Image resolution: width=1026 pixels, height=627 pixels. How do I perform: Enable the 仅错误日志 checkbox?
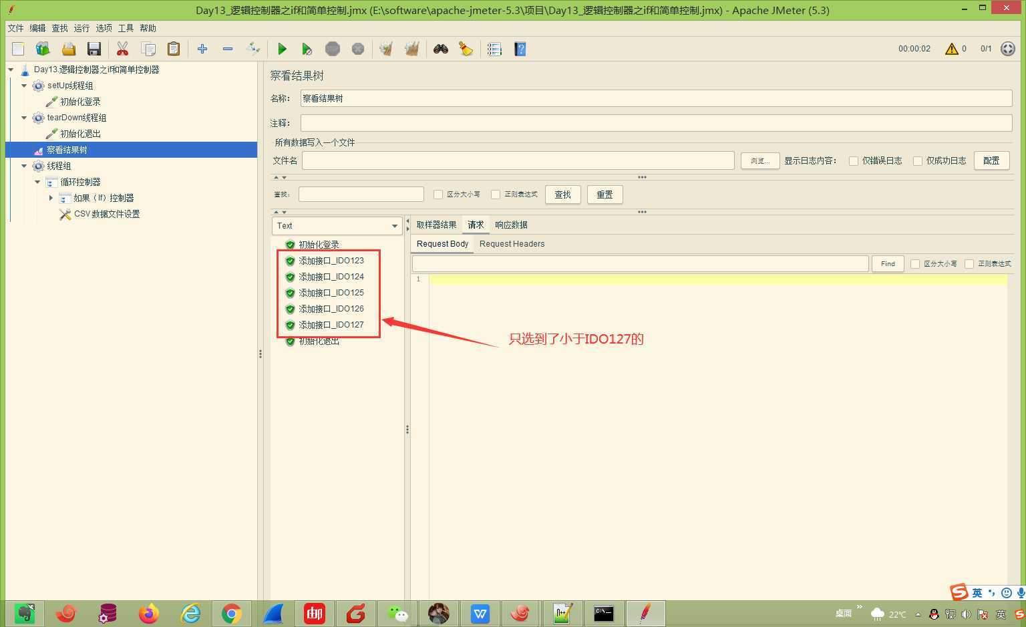pyautogui.click(x=854, y=160)
